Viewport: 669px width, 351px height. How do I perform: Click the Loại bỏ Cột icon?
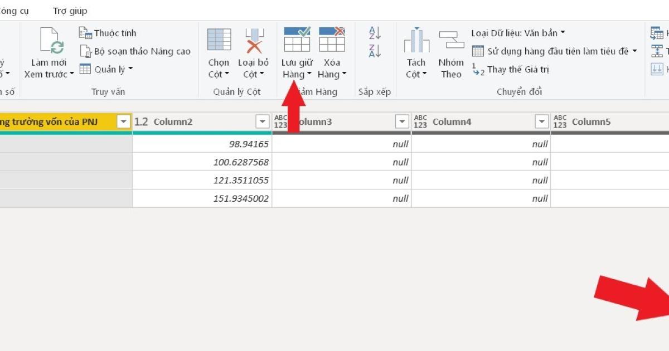pos(254,40)
